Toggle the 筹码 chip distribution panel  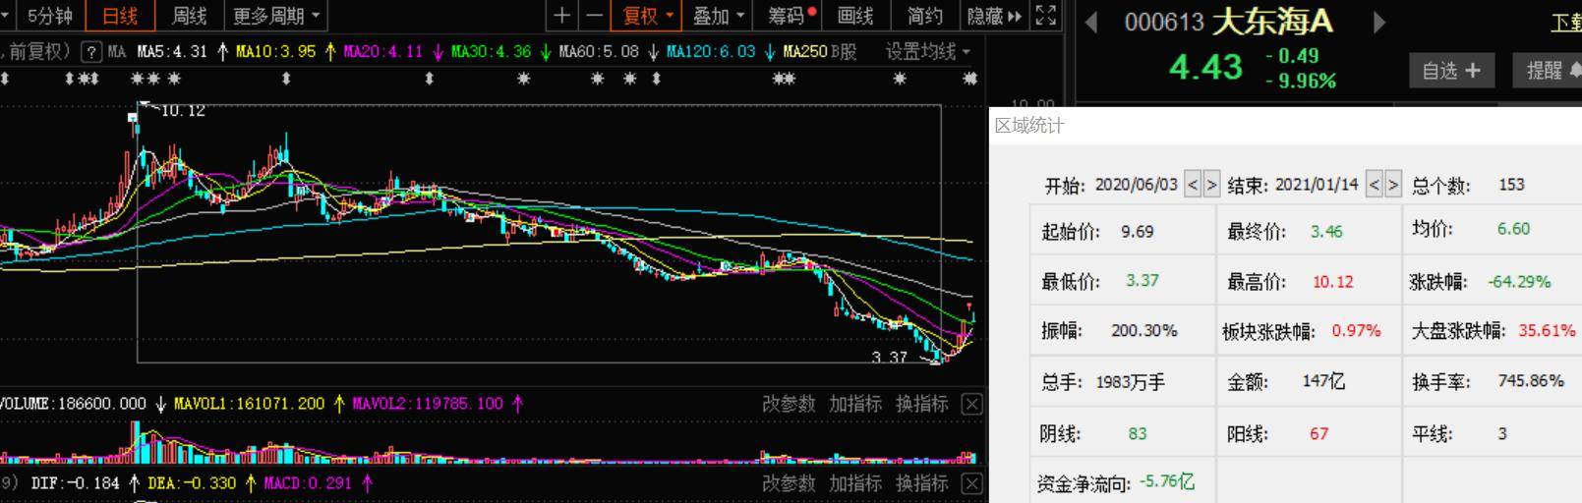tap(791, 16)
